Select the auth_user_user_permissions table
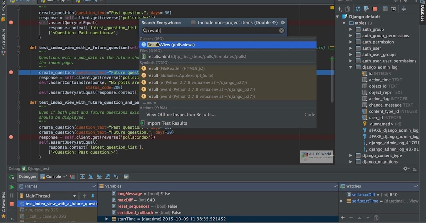 click(389, 61)
